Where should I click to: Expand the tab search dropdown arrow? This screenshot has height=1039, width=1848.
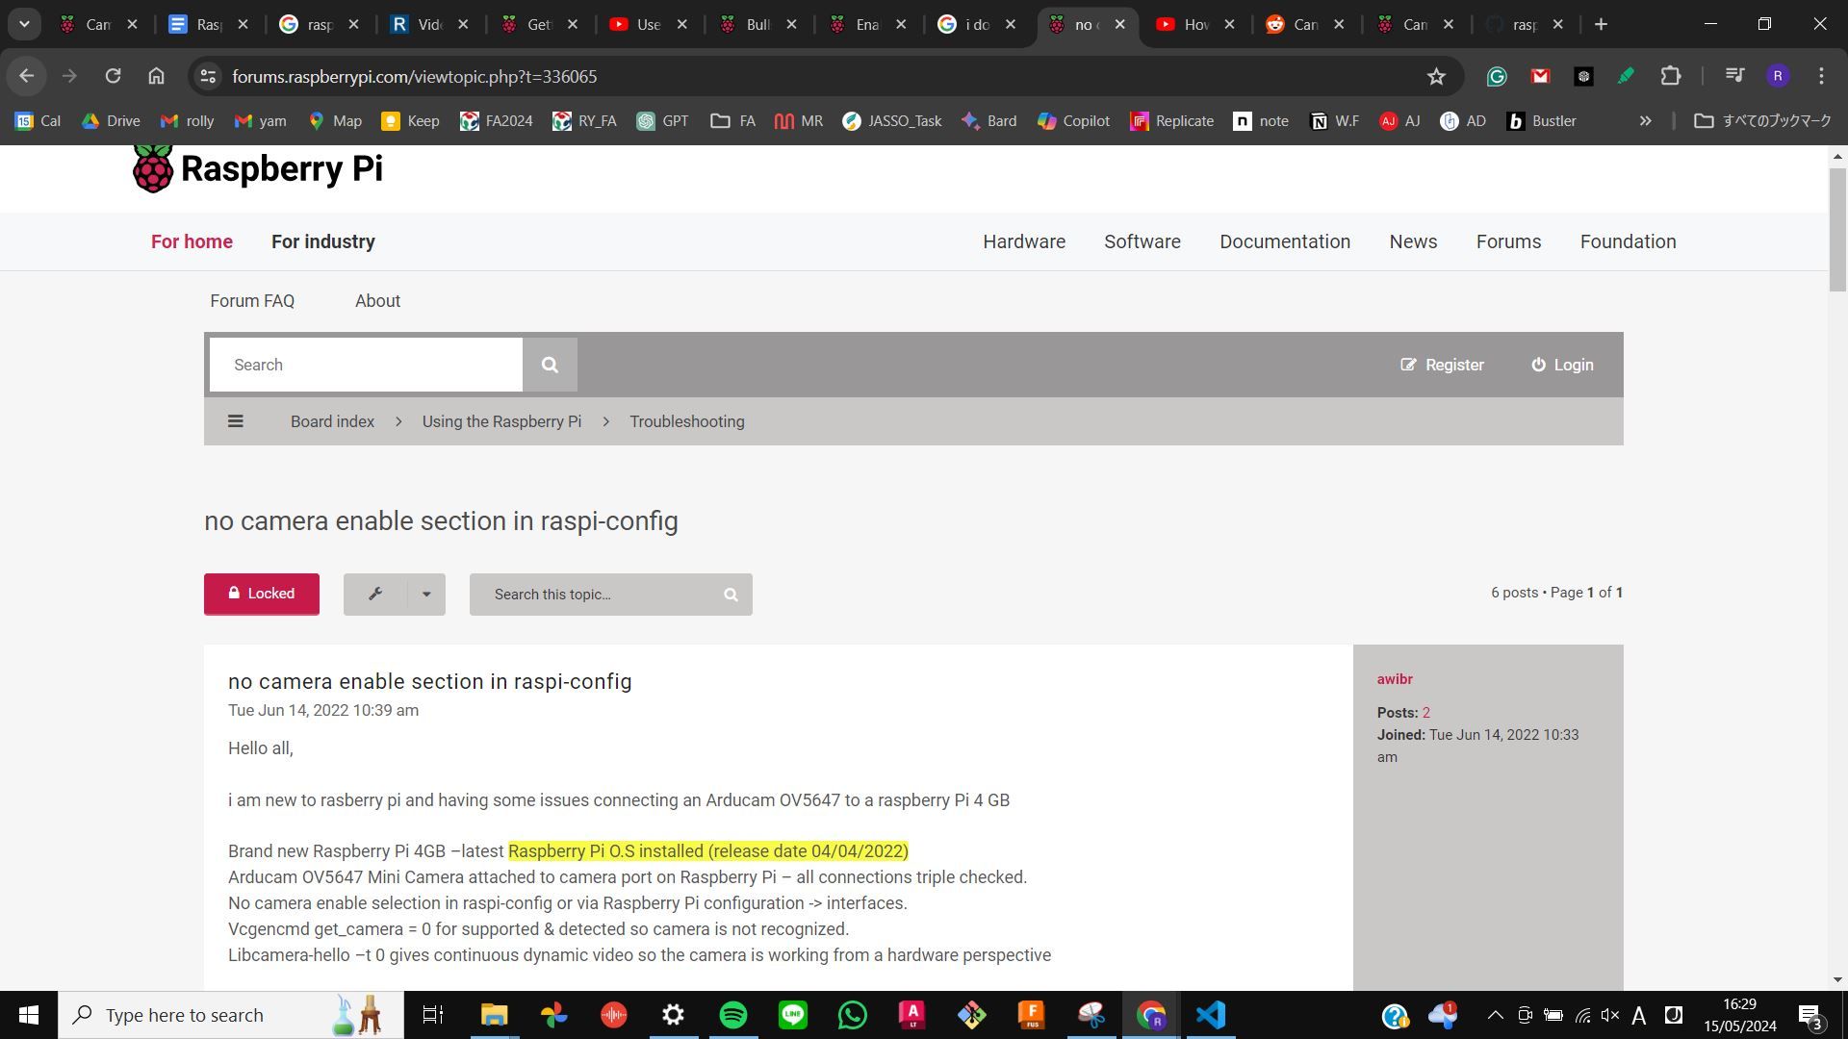pos(24,24)
